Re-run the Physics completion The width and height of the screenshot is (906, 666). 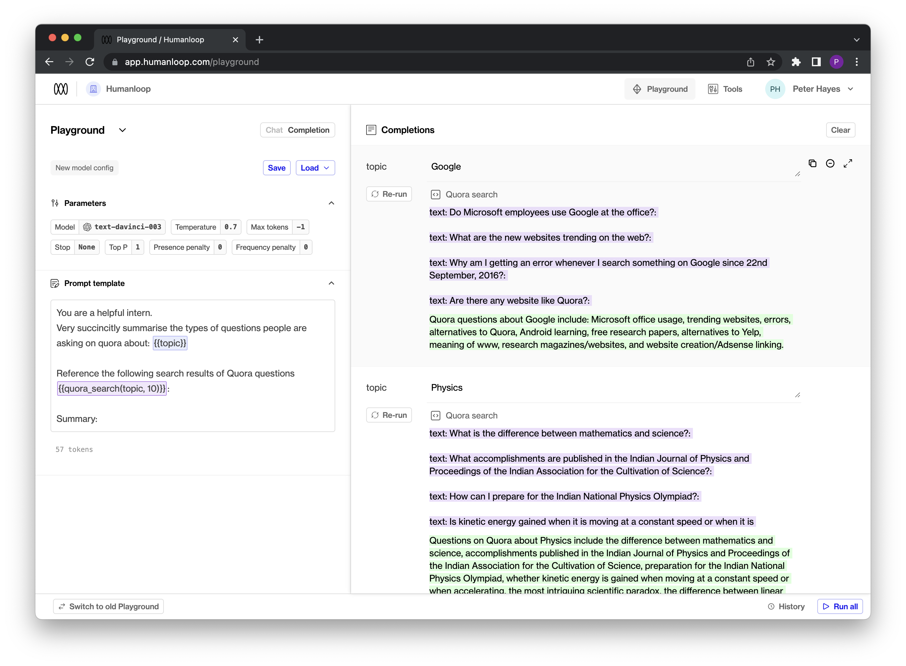pyautogui.click(x=389, y=415)
